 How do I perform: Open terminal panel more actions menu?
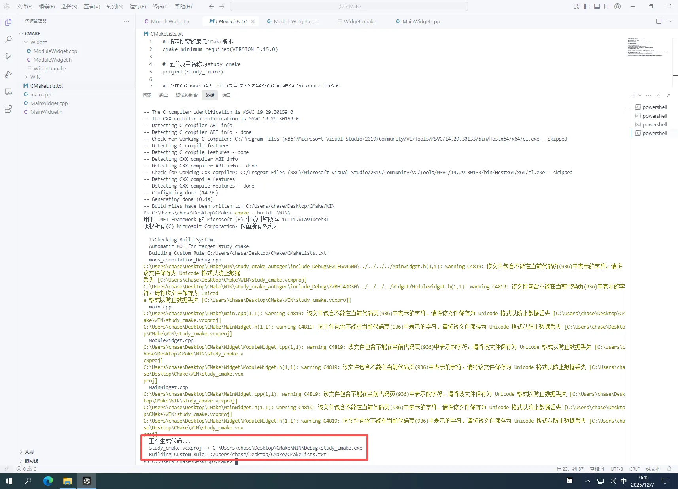pyautogui.click(x=649, y=95)
